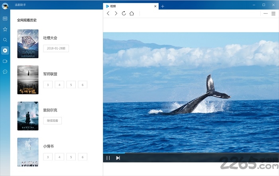This screenshot has height=176, width=279.
Task: Select the video play sidebar icon
Action: [x=5, y=50]
